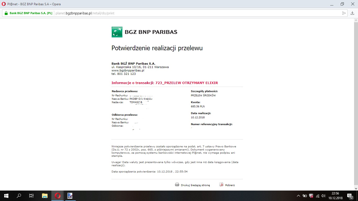Click the Opera taskbar icon

tap(58, 196)
